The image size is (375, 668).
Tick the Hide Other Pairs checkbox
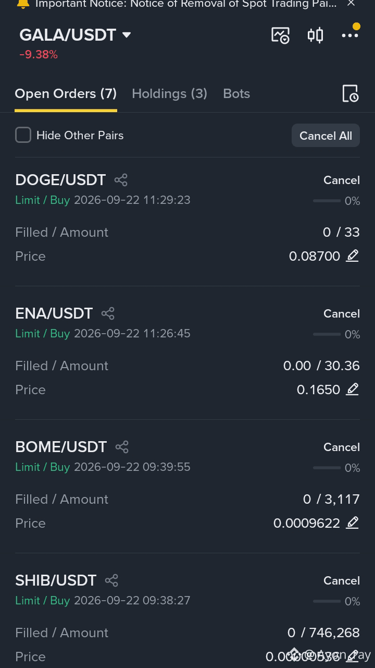pos(23,135)
